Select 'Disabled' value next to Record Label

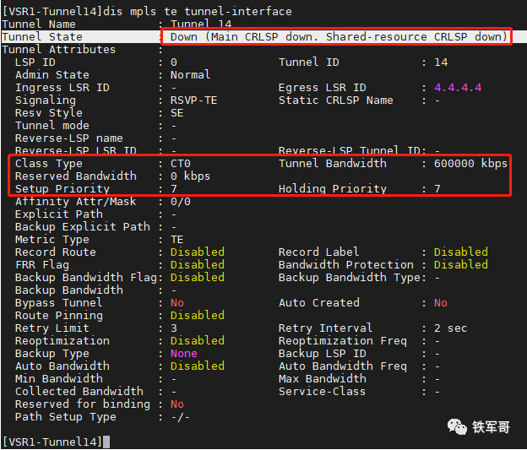click(461, 252)
